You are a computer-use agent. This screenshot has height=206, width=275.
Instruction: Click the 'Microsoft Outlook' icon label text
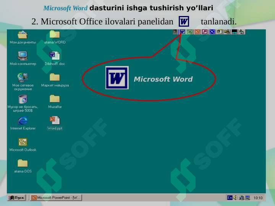tap(23, 150)
